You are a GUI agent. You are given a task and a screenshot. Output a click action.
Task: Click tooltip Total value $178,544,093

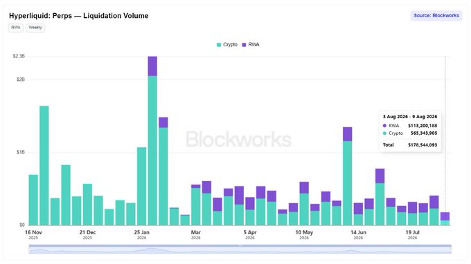pos(423,144)
